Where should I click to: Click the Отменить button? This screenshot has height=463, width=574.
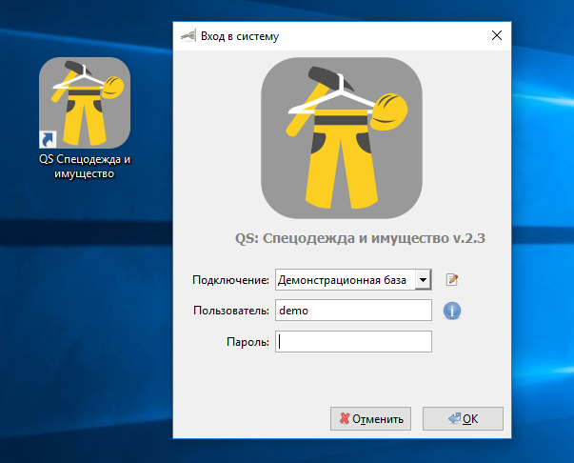(x=370, y=418)
